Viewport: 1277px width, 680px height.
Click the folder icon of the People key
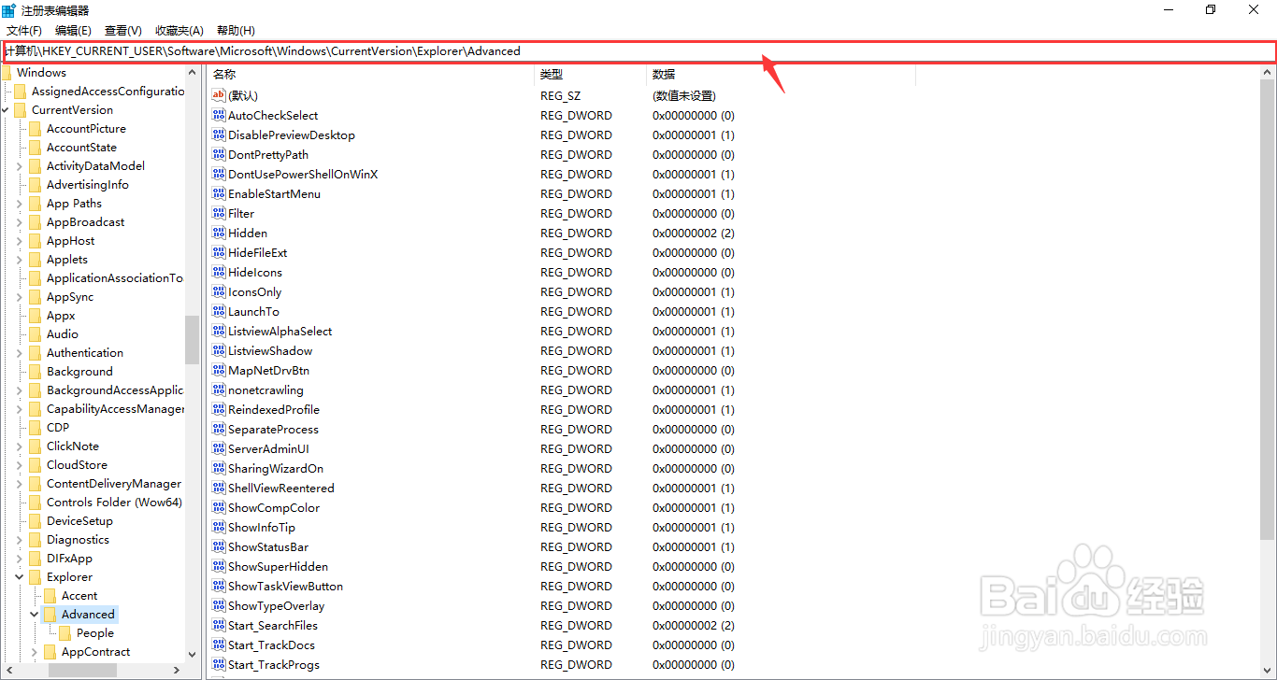(65, 633)
